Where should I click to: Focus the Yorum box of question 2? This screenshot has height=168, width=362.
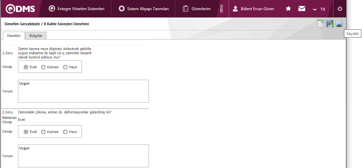point(83,156)
